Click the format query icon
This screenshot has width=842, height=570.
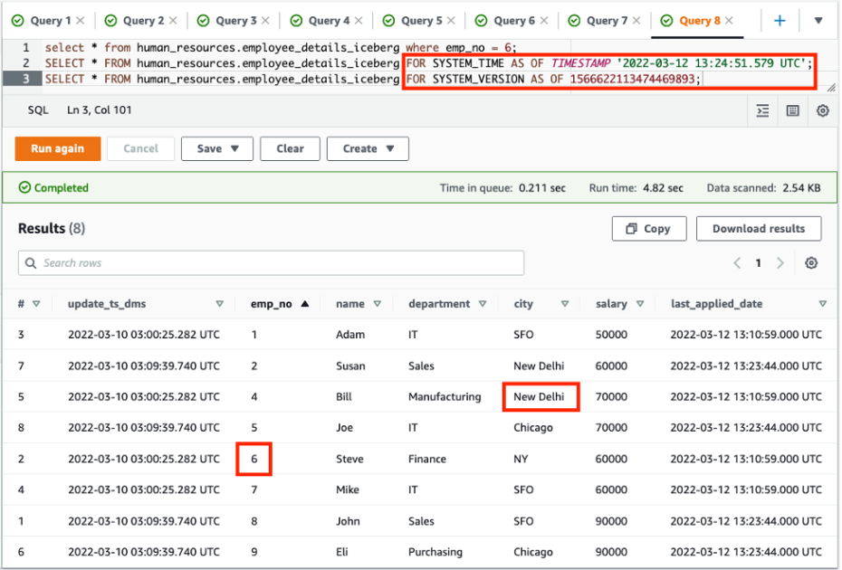pos(762,110)
